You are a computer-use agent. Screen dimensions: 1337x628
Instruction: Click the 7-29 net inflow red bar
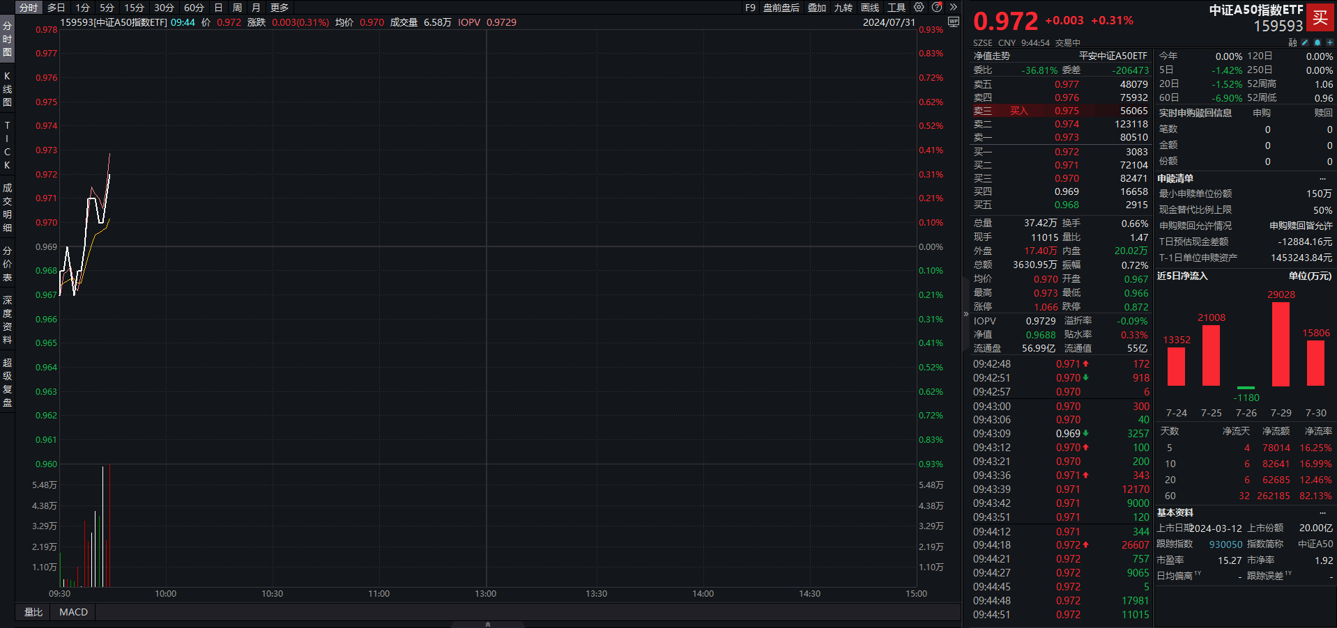point(1281,344)
